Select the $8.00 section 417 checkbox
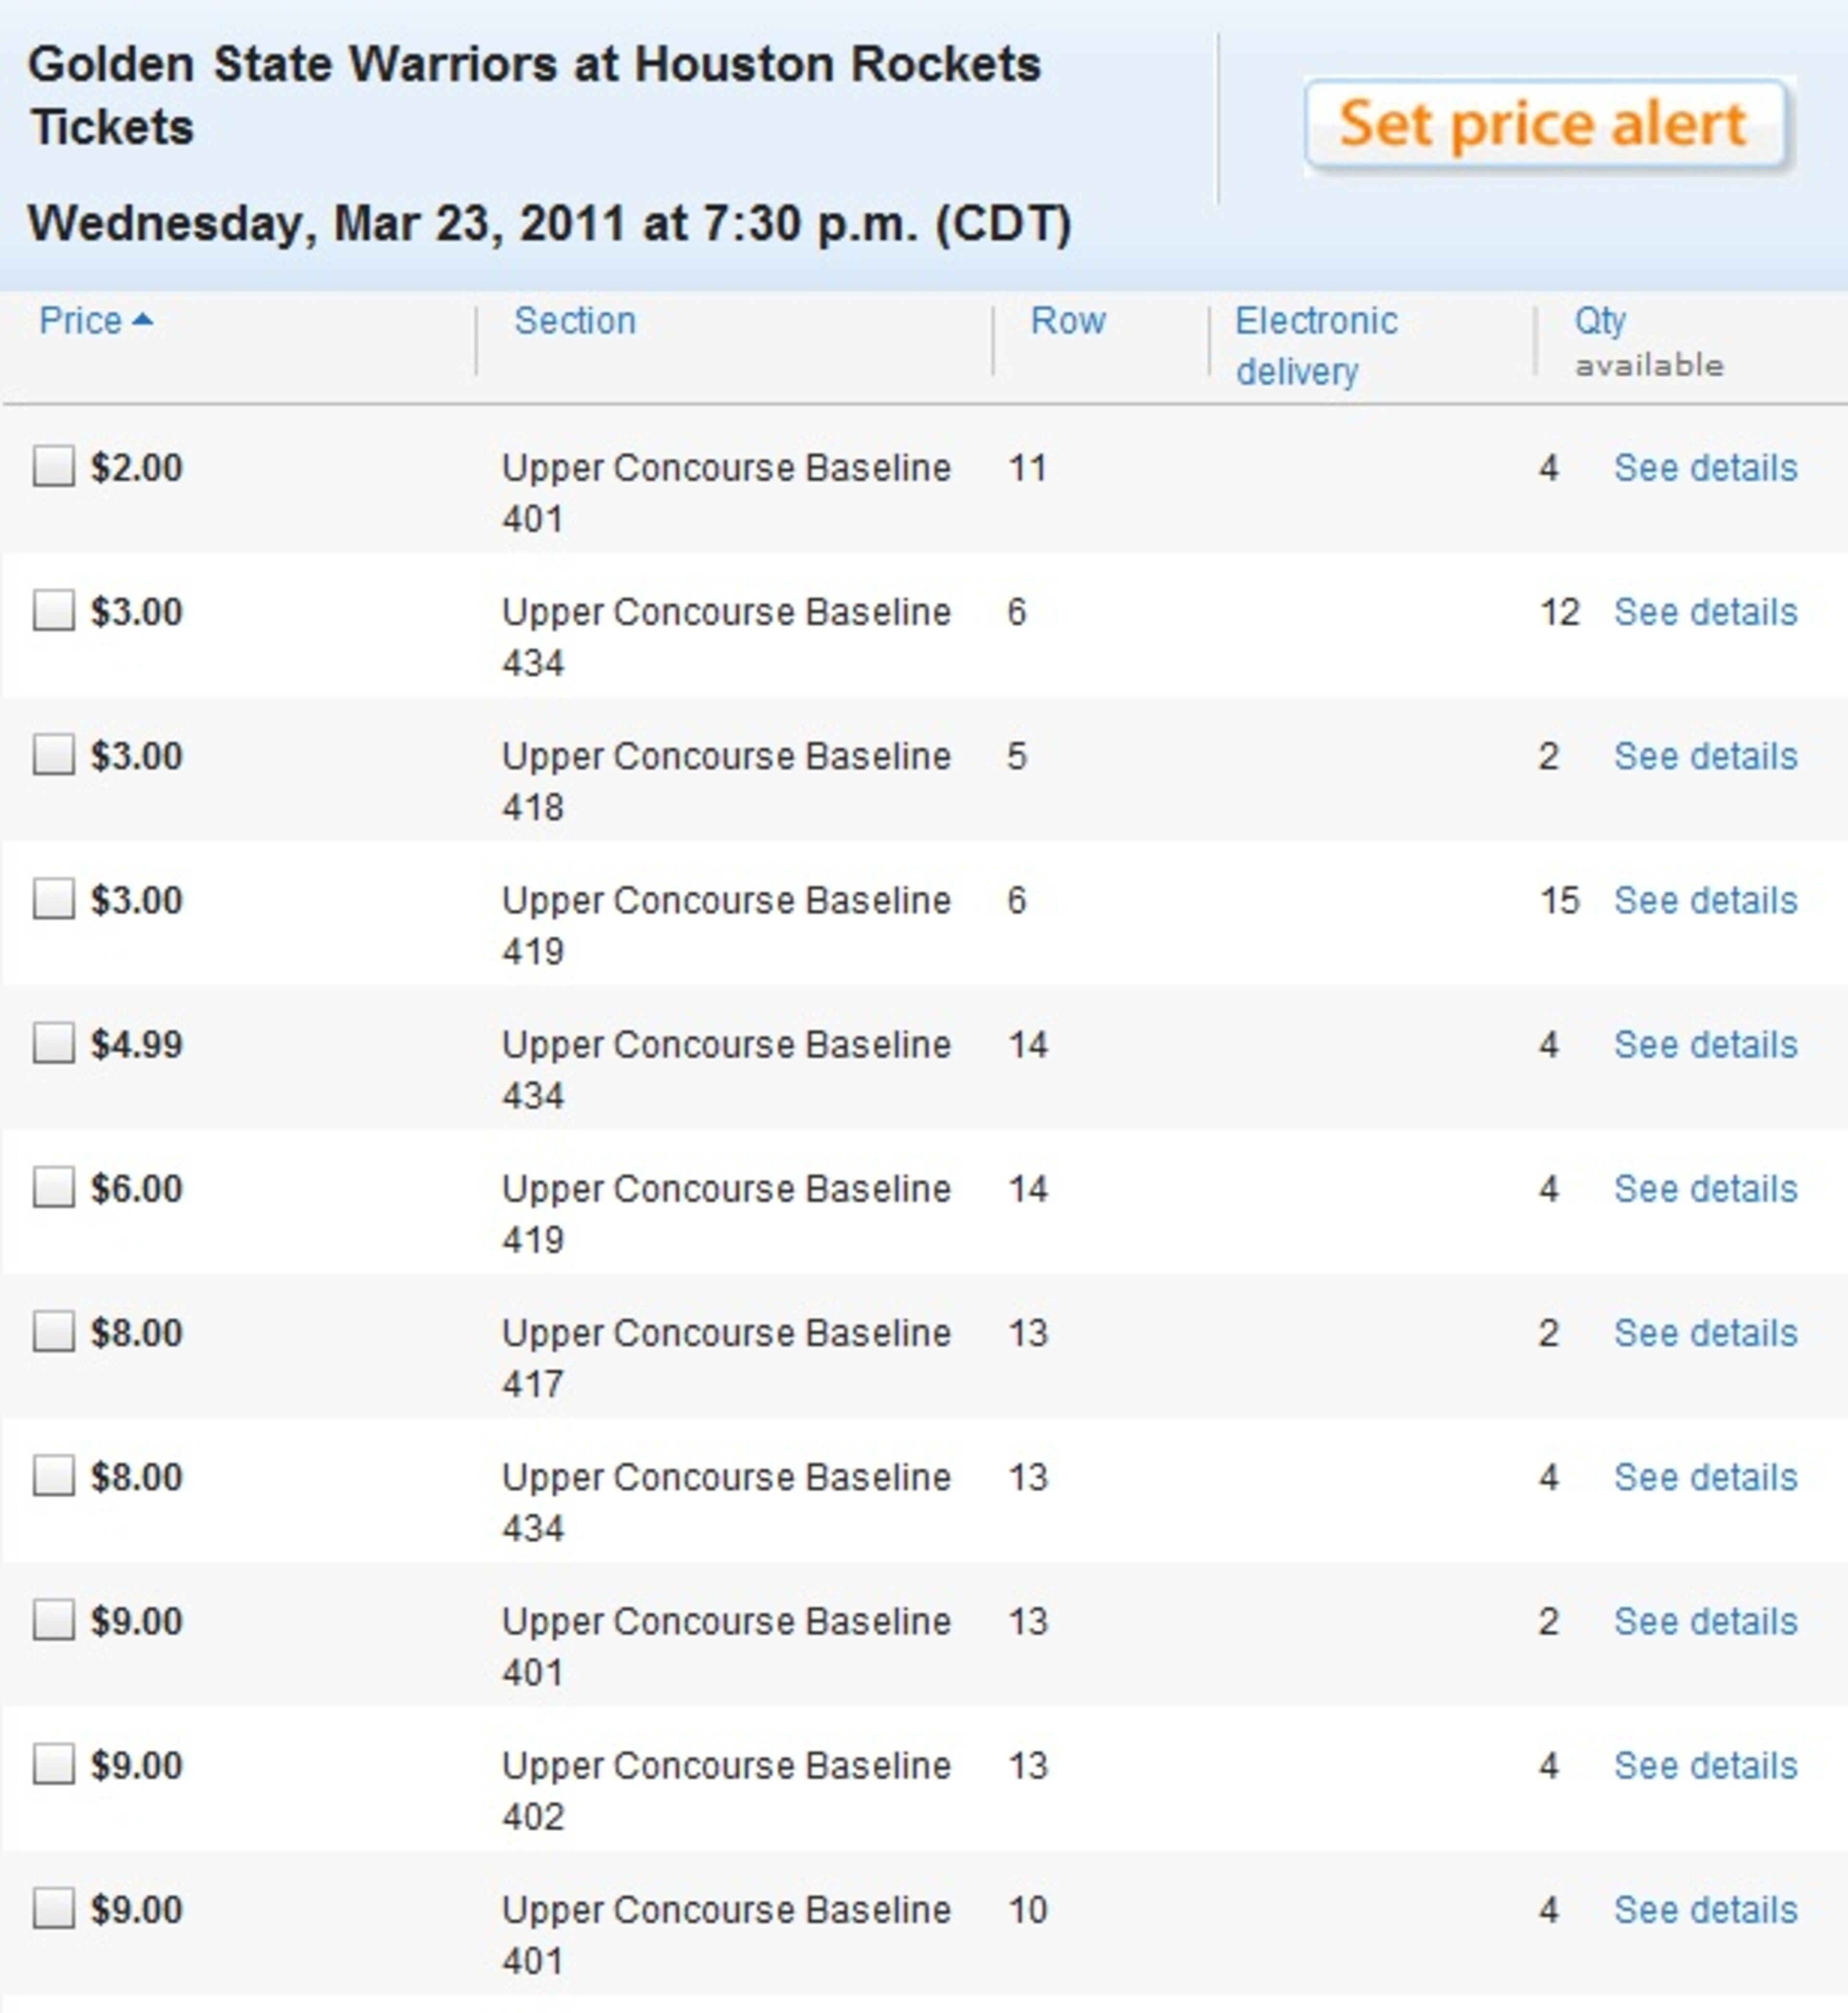The image size is (1848, 2013). (x=54, y=1331)
